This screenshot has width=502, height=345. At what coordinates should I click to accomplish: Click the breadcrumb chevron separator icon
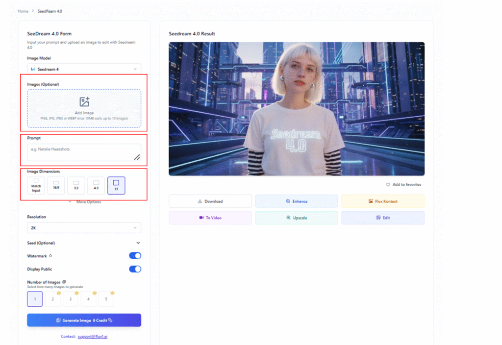(33, 11)
